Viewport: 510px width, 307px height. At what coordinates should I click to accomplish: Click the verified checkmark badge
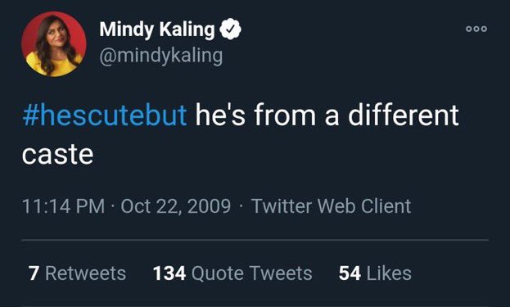(x=230, y=29)
